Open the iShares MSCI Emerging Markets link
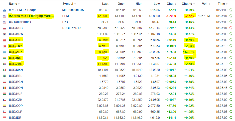The height and width of the screenshot is (121, 235). click(x=31, y=16)
